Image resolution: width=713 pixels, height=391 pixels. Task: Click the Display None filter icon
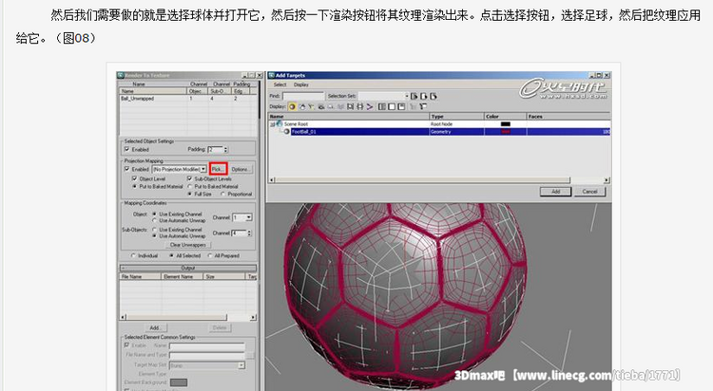pyautogui.click(x=392, y=106)
